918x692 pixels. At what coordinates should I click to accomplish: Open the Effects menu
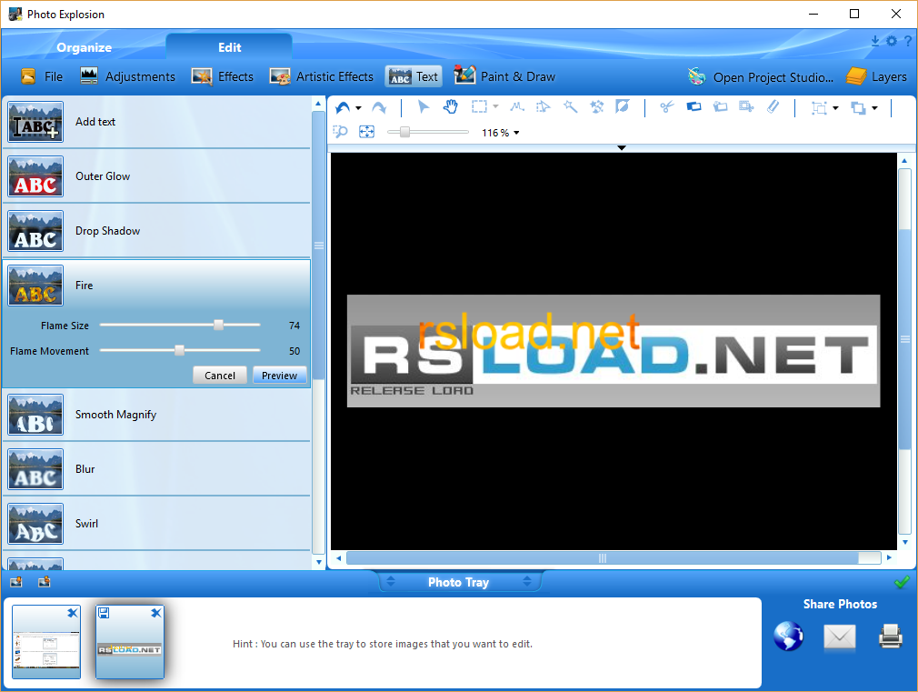(223, 76)
